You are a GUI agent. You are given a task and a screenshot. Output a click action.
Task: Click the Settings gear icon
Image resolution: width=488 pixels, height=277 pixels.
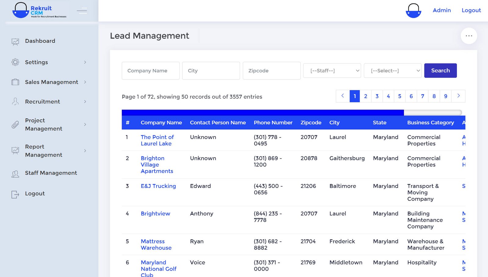point(15,62)
